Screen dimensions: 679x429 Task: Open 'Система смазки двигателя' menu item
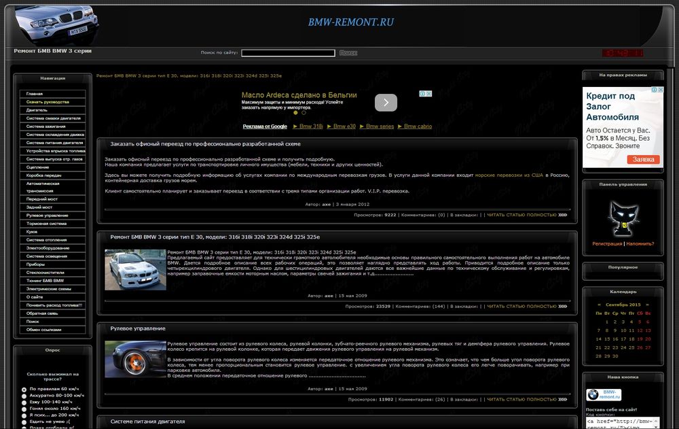coord(52,118)
